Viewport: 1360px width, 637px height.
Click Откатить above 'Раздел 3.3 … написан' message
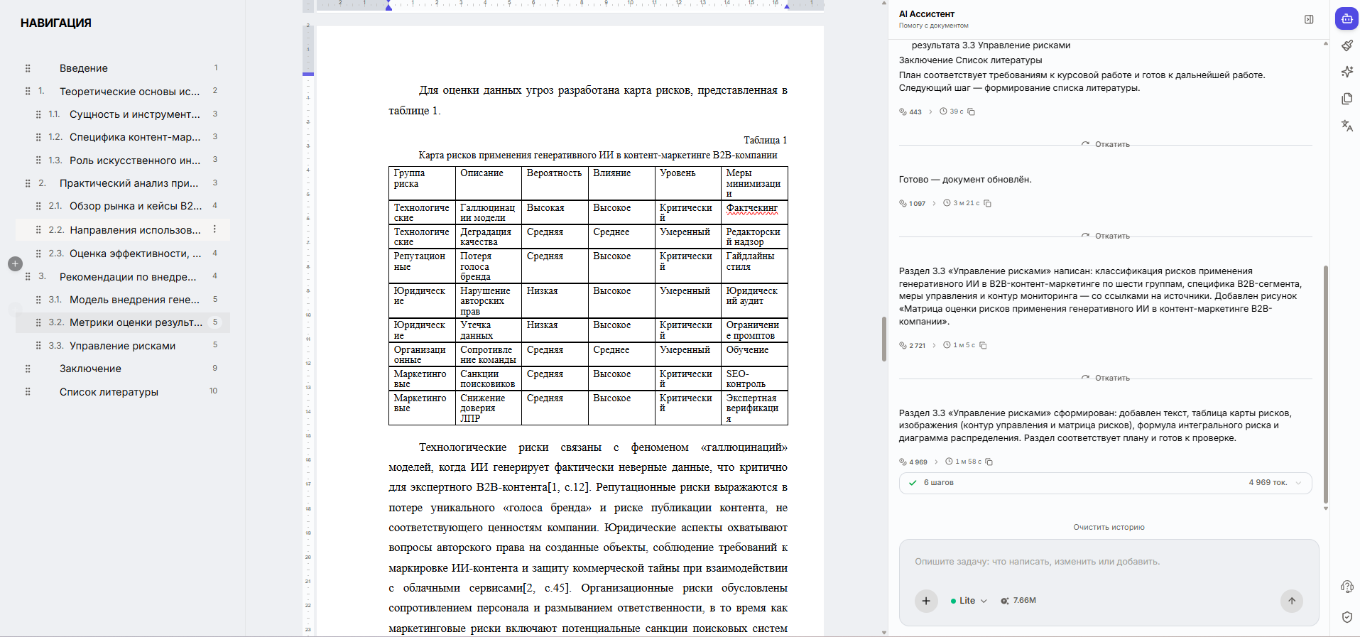(1106, 236)
